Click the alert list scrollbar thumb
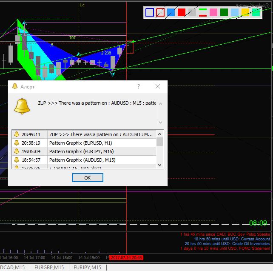 [x=159, y=142]
